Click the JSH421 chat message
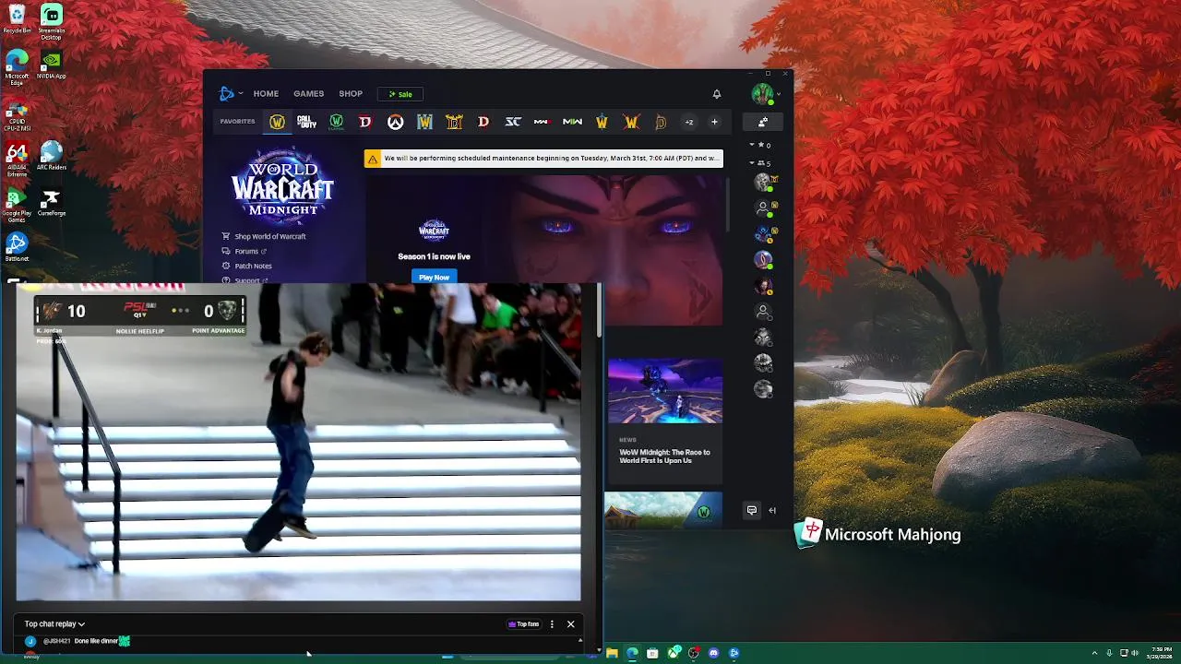The width and height of the screenshot is (1181, 664). click(x=78, y=641)
